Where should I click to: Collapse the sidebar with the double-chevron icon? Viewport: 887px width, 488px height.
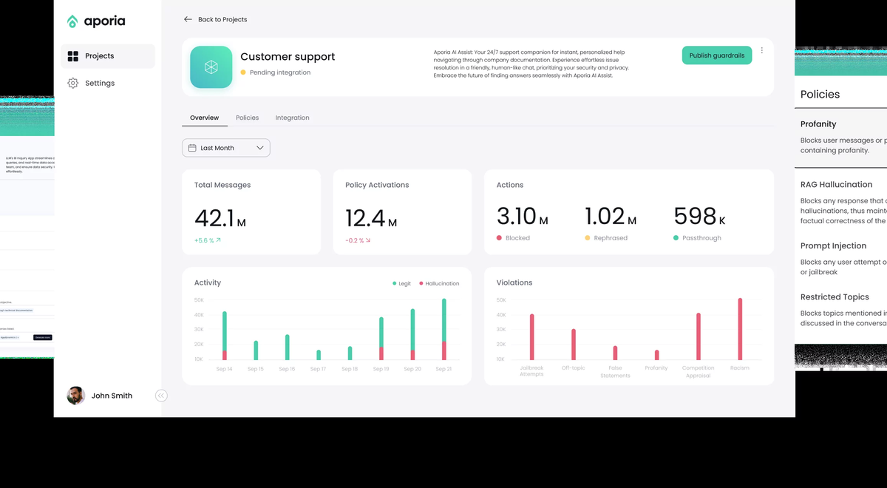tap(161, 396)
